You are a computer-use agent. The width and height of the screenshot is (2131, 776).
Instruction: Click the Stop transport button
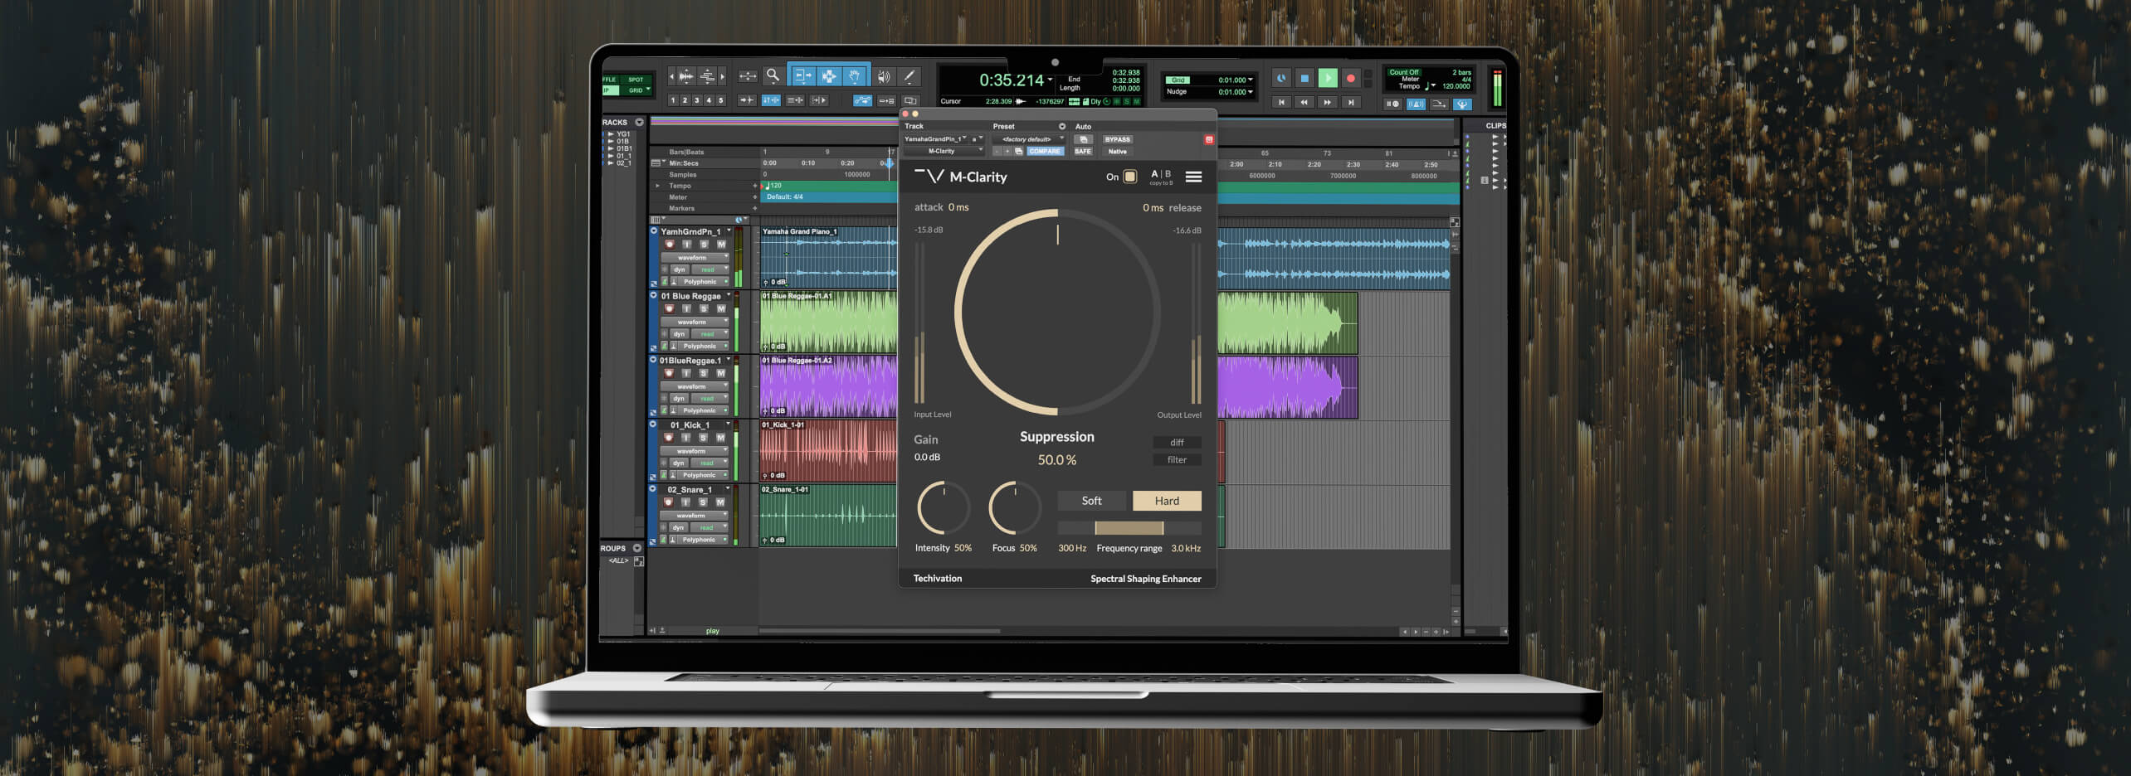tap(1304, 79)
